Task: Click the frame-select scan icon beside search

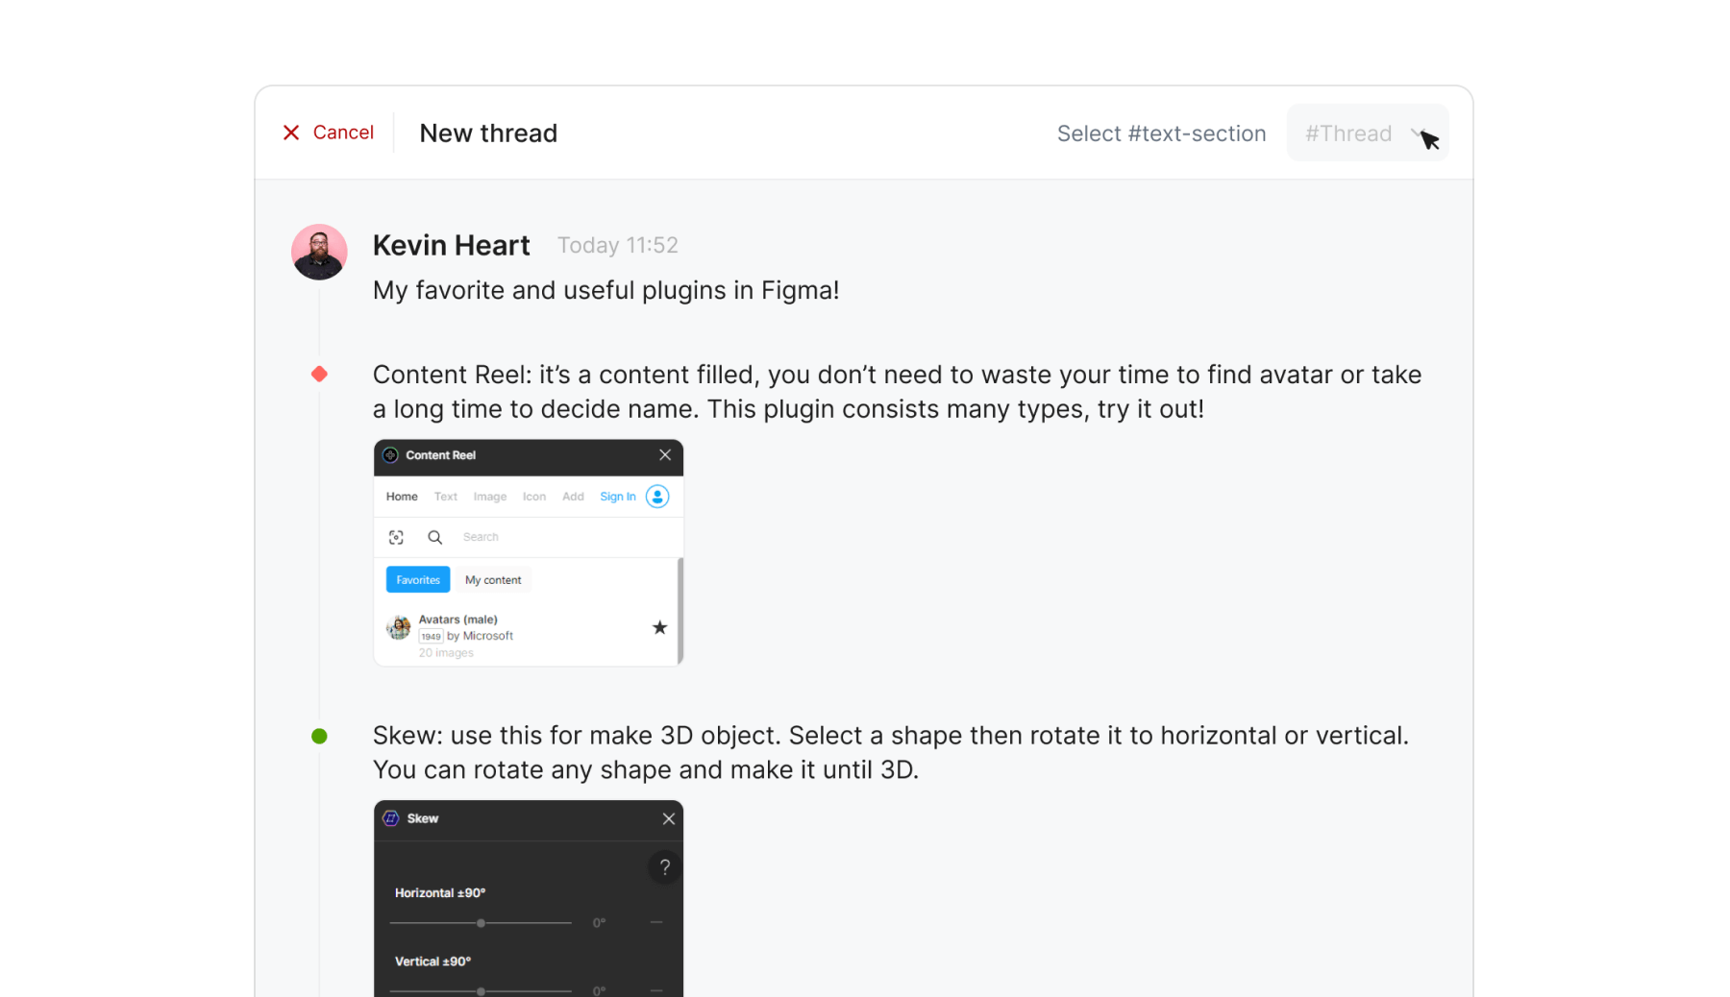Action: pyautogui.click(x=396, y=537)
